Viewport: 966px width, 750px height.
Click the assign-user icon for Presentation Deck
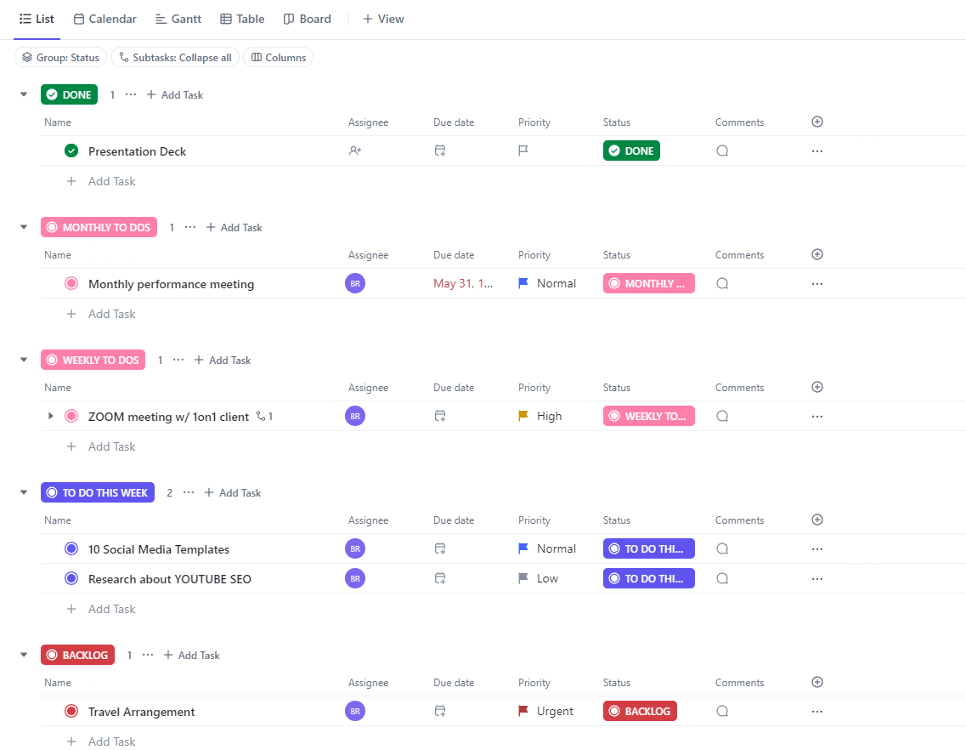point(355,151)
